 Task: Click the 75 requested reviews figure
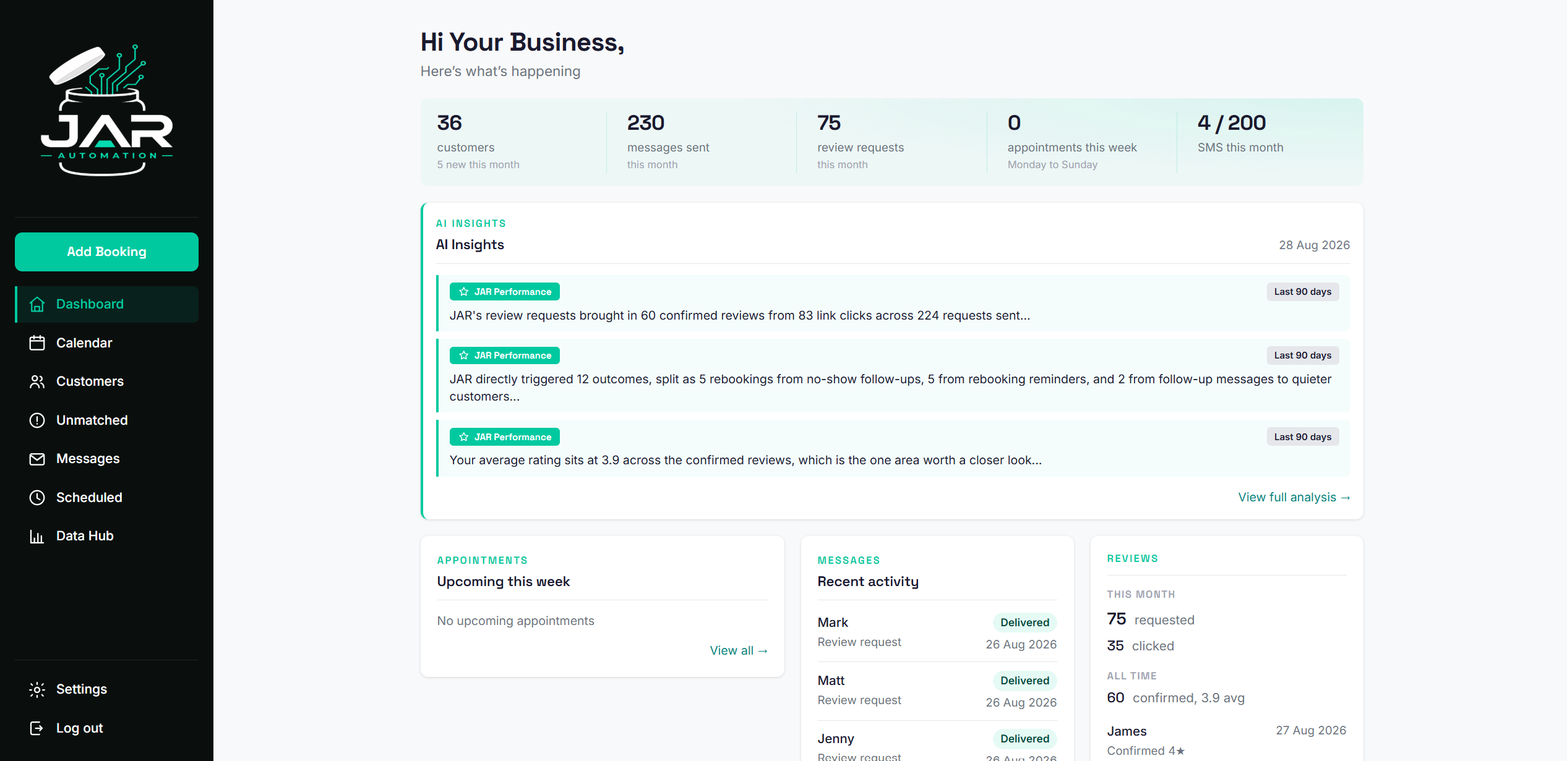click(x=1151, y=619)
